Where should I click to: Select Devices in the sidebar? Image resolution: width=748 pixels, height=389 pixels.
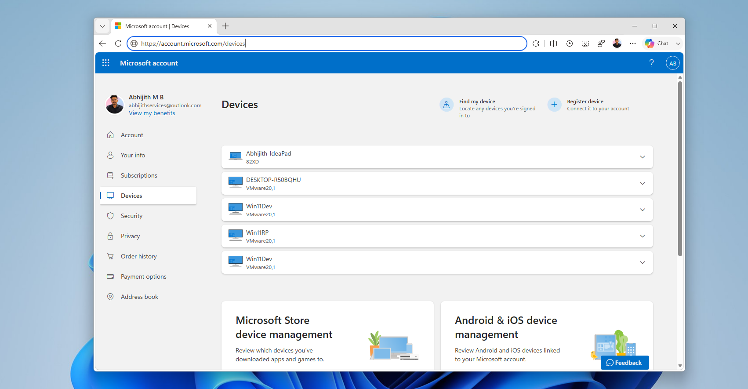click(x=148, y=196)
